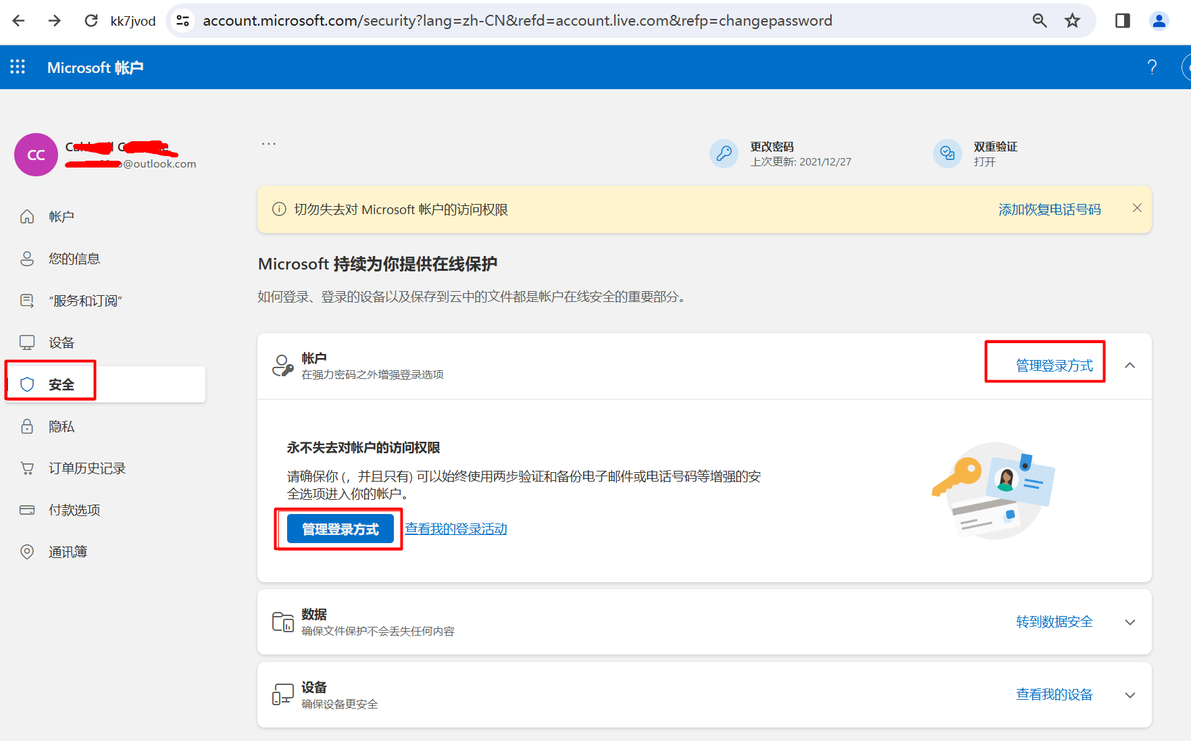This screenshot has width=1191, height=741.
Task: Open 通讯簿 in the sidebar
Action: (x=68, y=552)
